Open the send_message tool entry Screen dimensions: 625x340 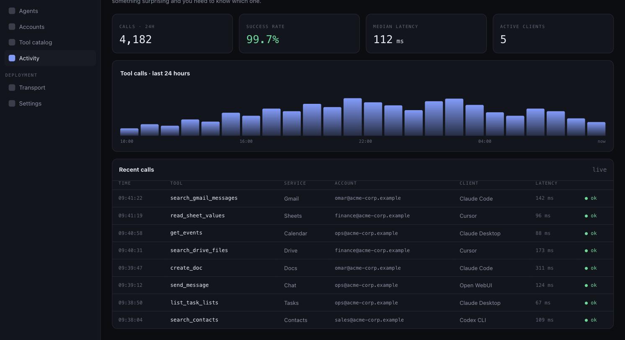(189, 285)
